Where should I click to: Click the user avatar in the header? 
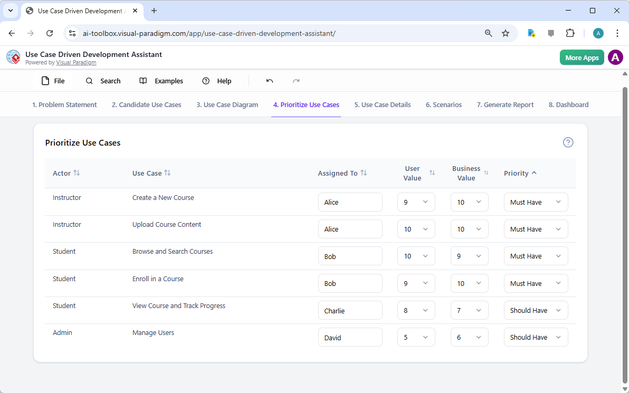coord(615,57)
